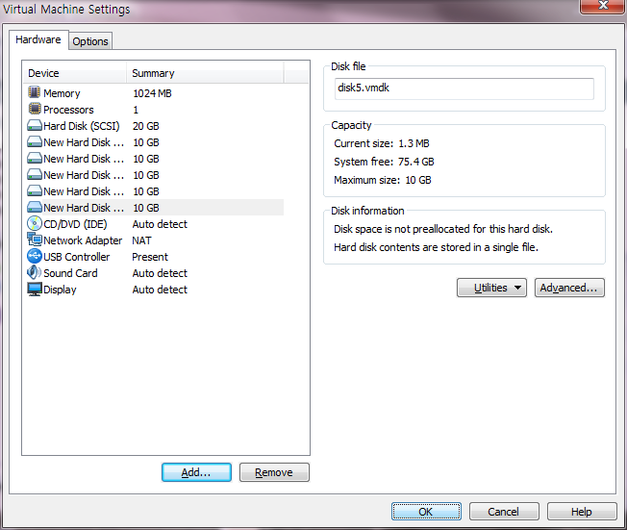
Task: Select the Memory chip icon
Action: pos(34,92)
